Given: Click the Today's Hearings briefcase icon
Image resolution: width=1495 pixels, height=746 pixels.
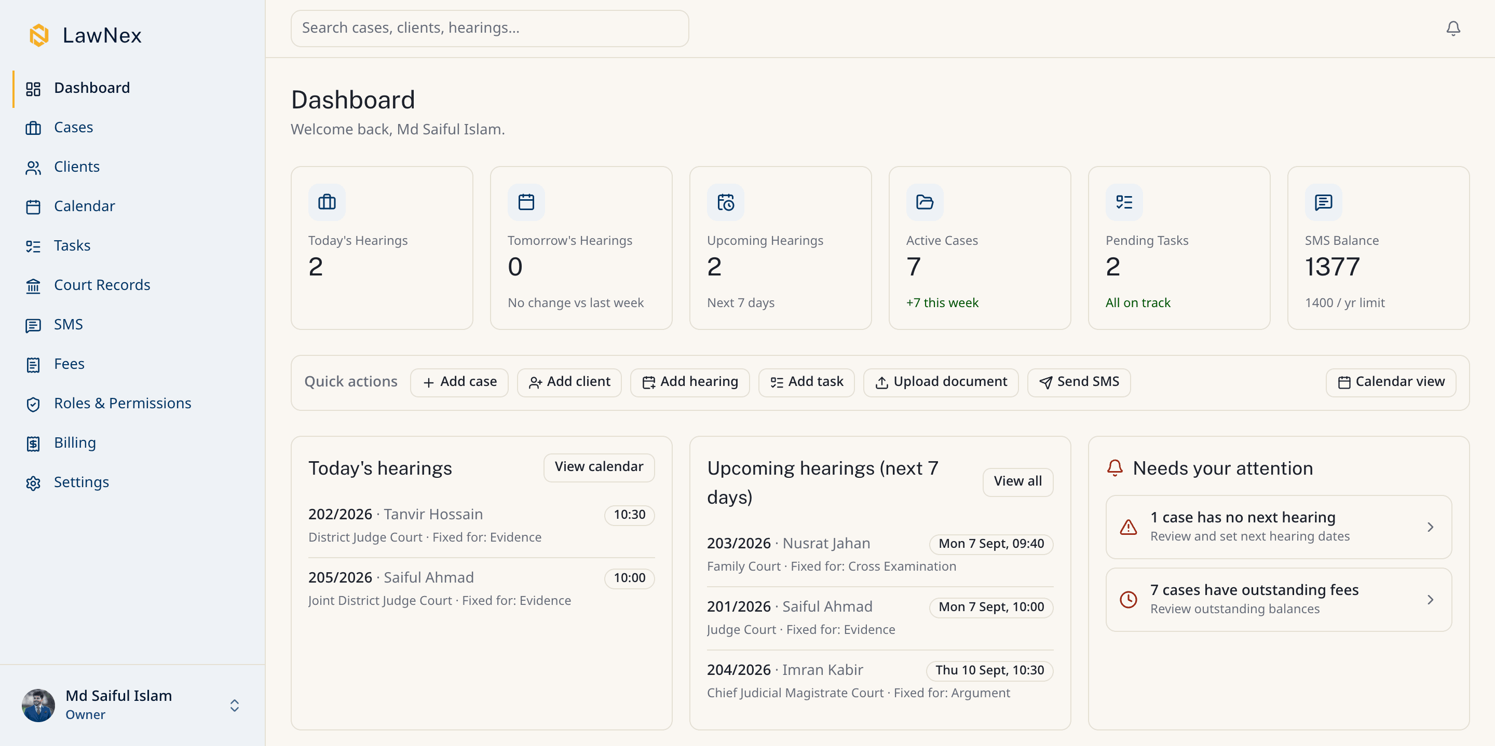Looking at the screenshot, I should [327, 202].
